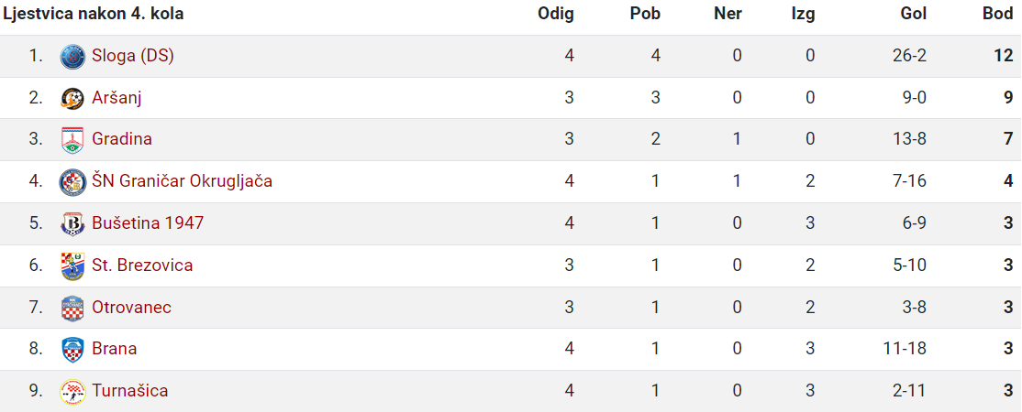
Task: Click the Gol column header
Action: coord(914,15)
